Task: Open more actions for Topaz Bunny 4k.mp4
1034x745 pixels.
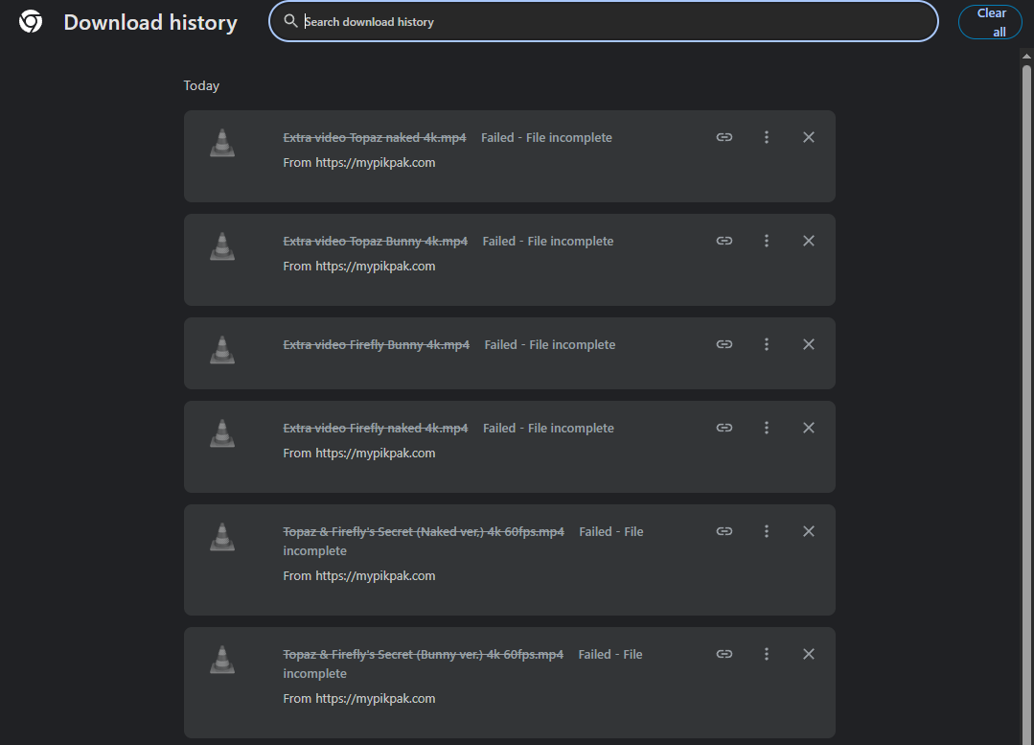Action: pyautogui.click(x=767, y=241)
